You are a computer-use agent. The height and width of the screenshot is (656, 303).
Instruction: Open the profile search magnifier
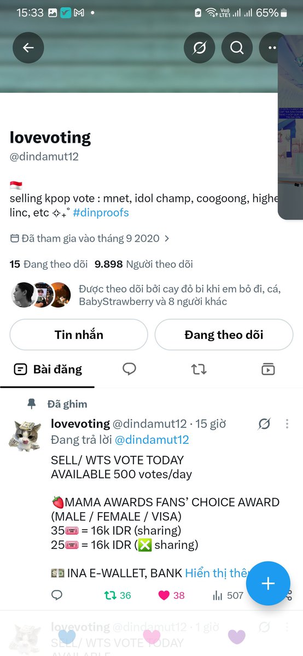click(x=237, y=48)
